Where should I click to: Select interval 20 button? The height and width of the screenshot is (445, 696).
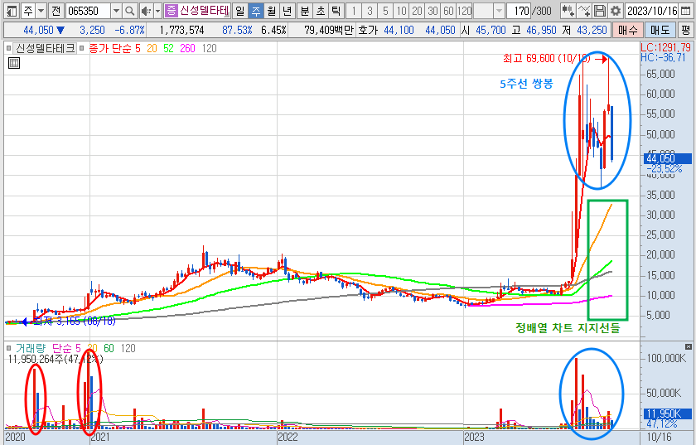pyautogui.click(x=418, y=11)
